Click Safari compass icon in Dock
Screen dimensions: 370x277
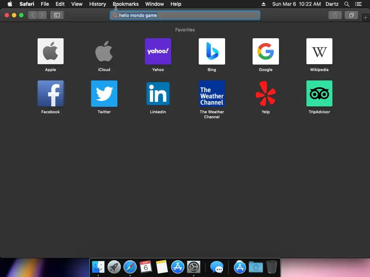tap(130, 267)
